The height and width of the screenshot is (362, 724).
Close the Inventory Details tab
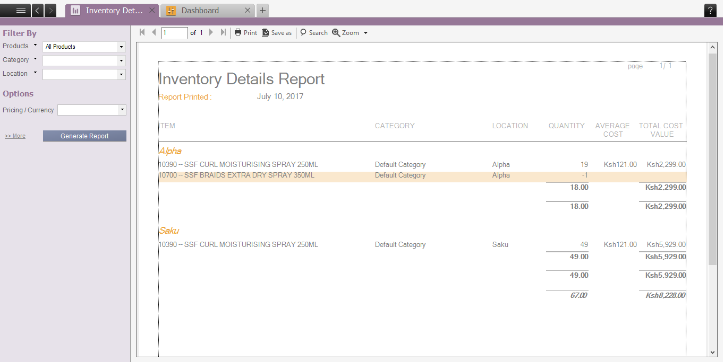pyautogui.click(x=152, y=10)
